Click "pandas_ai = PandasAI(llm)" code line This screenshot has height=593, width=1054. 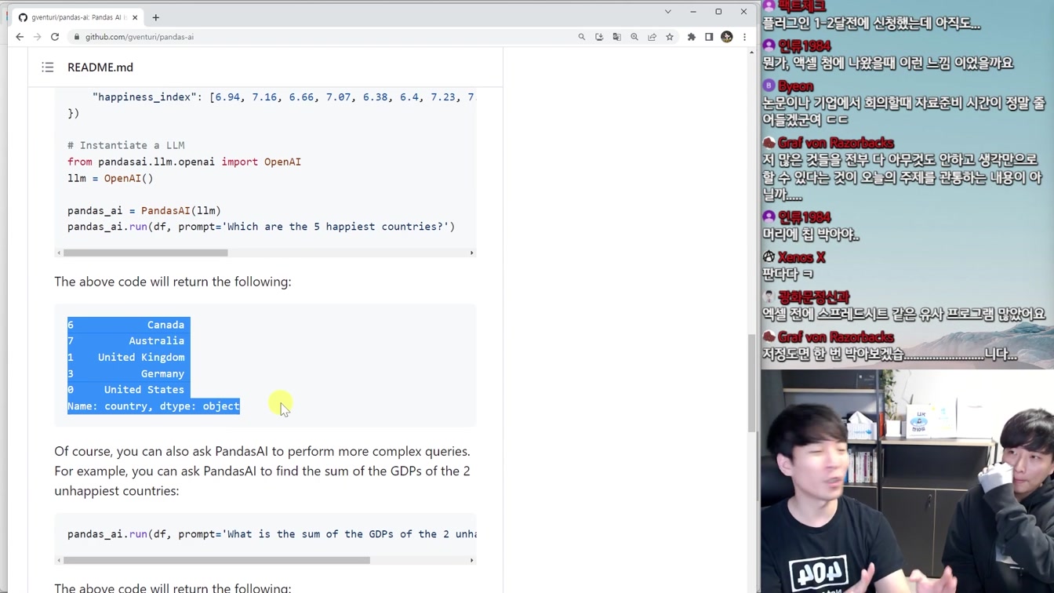pyautogui.click(x=144, y=210)
